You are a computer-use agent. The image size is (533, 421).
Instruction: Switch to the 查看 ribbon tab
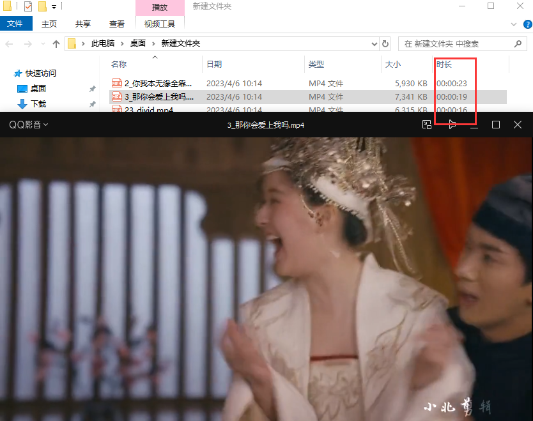[116, 24]
